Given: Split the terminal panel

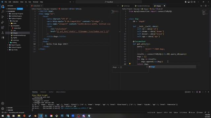Looking at the screenshot, I should coord(197,92).
